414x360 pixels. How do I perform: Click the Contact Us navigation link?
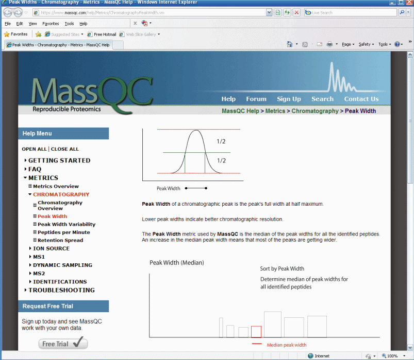361,99
